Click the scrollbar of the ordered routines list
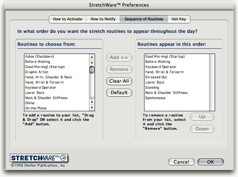The width and height of the screenshot is (238, 177). tap(212, 82)
